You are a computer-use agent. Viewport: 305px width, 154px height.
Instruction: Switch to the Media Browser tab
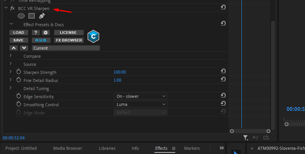(67, 148)
